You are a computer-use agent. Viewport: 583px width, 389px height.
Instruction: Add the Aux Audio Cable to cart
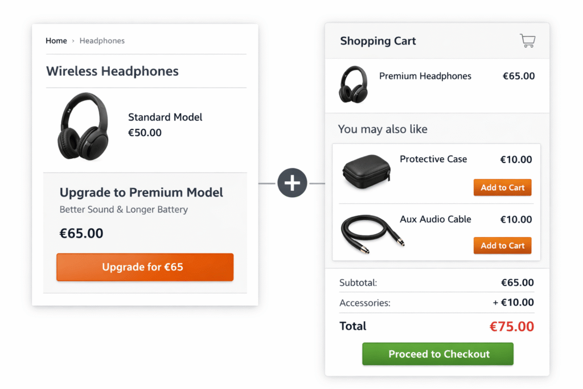(x=502, y=245)
